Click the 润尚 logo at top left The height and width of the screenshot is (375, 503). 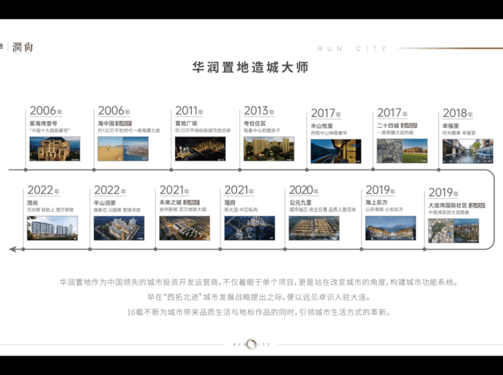(21, 48)
